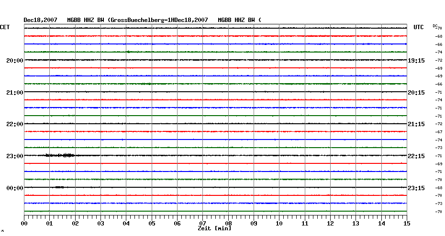This screenshot has width=445, height=236.
Task: Select the 'UTC' time zone label
Action: point(418,27)
